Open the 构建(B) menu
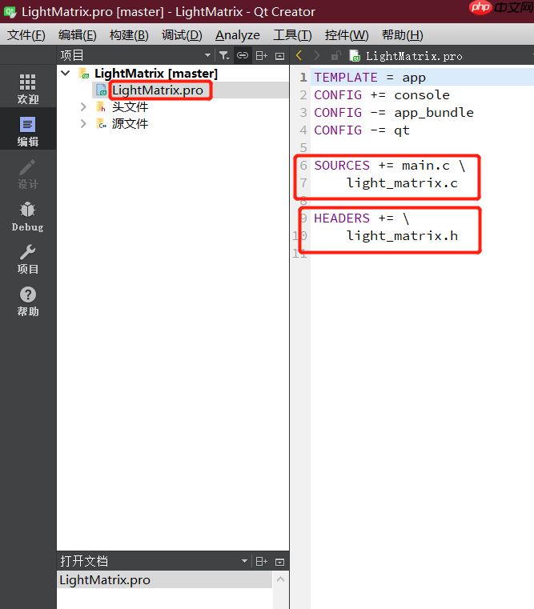Image resolution: width=534 pixels, height=609 pixels. coord(129,35)
